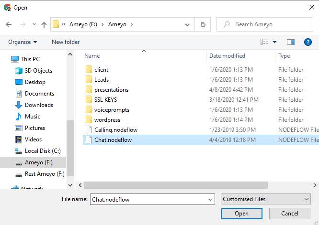Open Videos in sidebar

click(28, 139)
